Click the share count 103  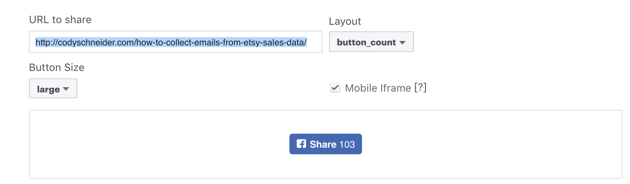point(348,144)
